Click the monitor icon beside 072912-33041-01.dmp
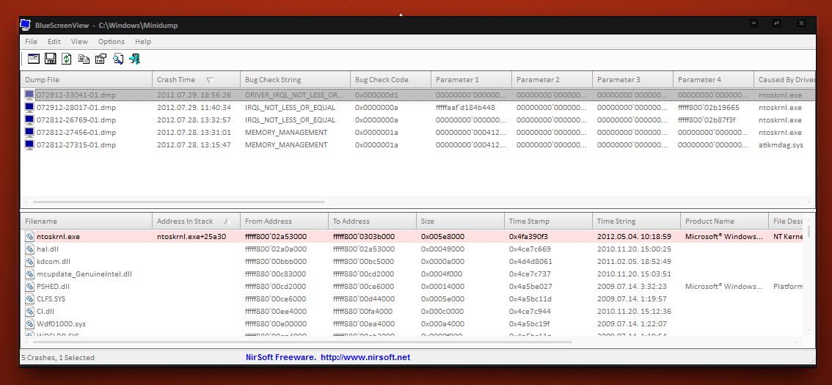The height and width of the screenshot is (385, 832). coord(29,95)
